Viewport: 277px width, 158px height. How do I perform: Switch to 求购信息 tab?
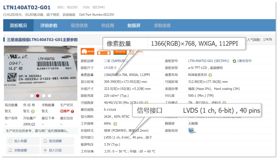(x=162, y=25)
